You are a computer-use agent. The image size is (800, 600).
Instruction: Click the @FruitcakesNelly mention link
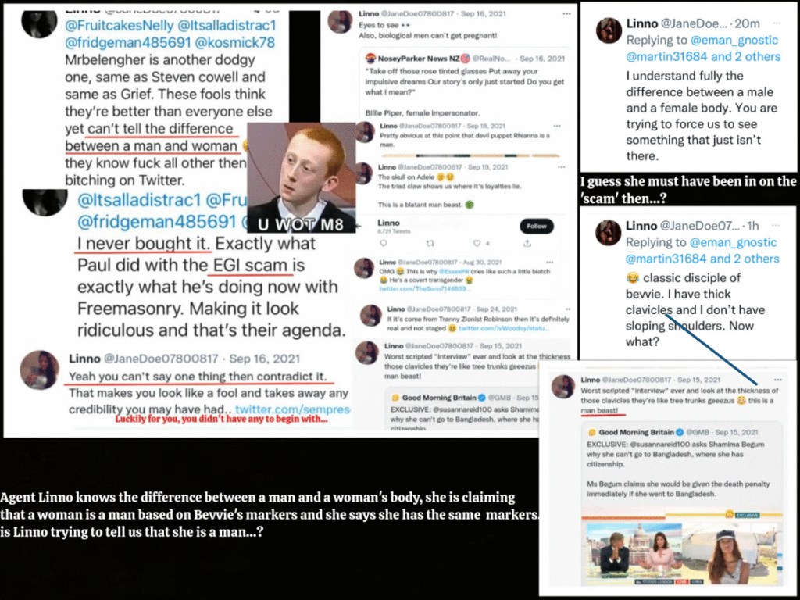point(119,25)
